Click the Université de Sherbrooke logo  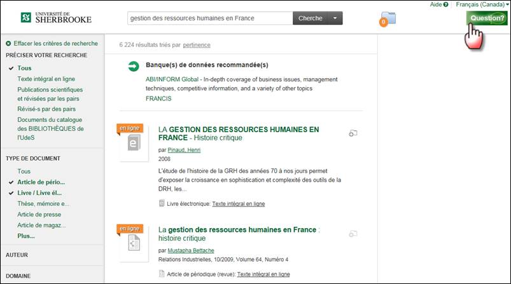pos(56,17)
